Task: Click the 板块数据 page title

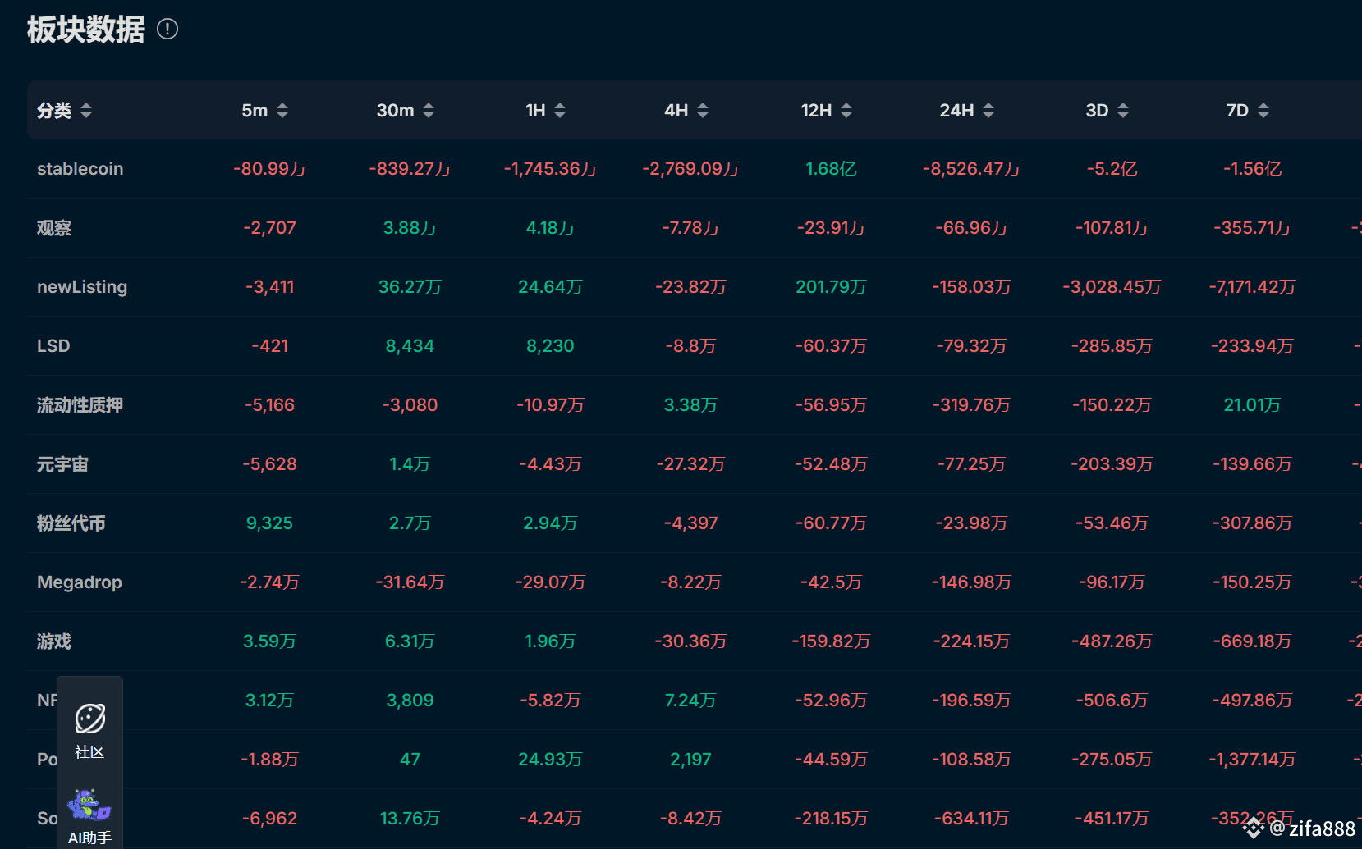Action: click(85, 30)
